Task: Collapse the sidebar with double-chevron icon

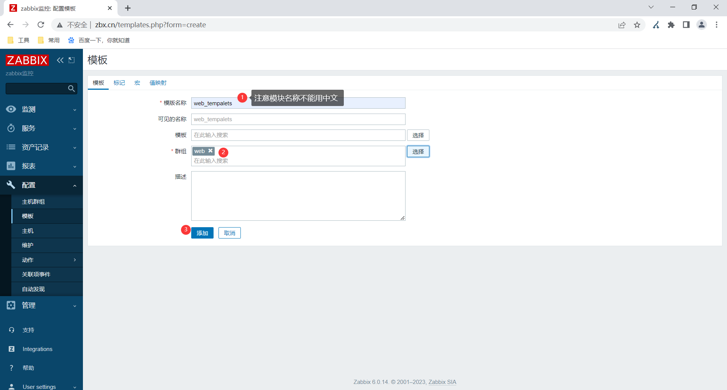Action: (x=60, y=60)
